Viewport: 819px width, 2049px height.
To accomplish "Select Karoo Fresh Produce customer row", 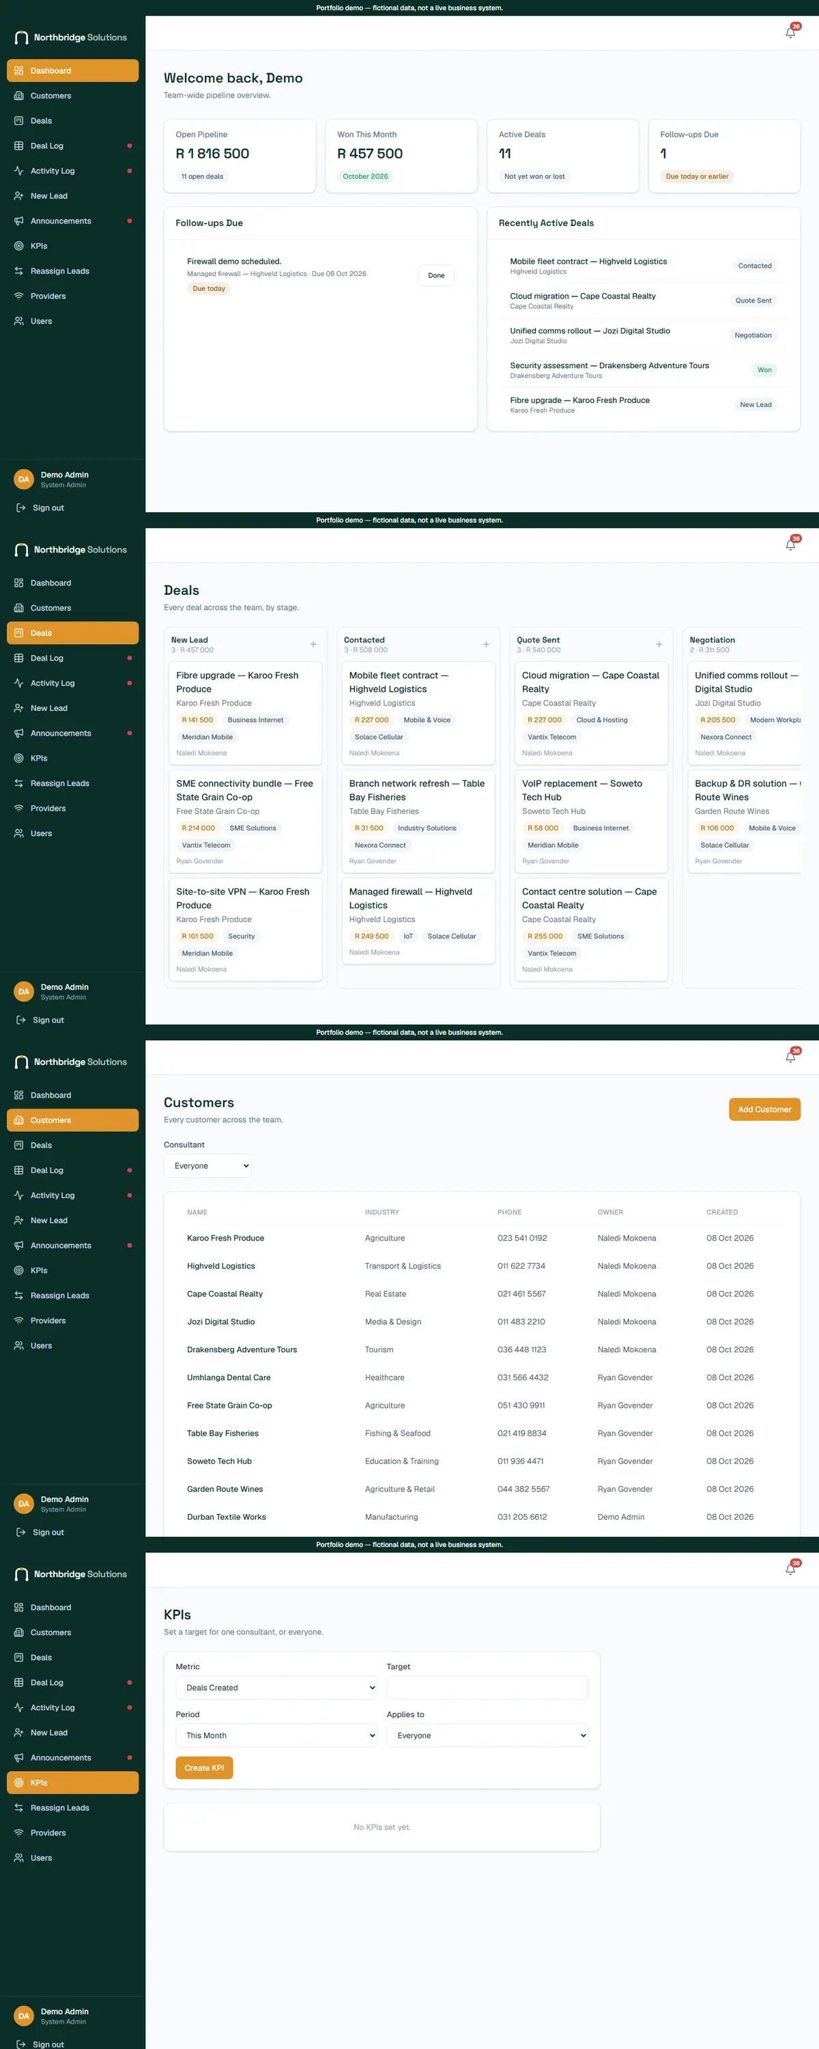I will point(482,1238).
